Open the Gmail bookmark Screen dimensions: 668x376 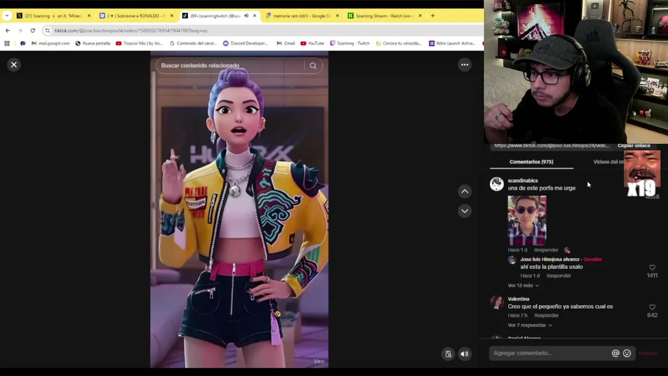point(285,43)
